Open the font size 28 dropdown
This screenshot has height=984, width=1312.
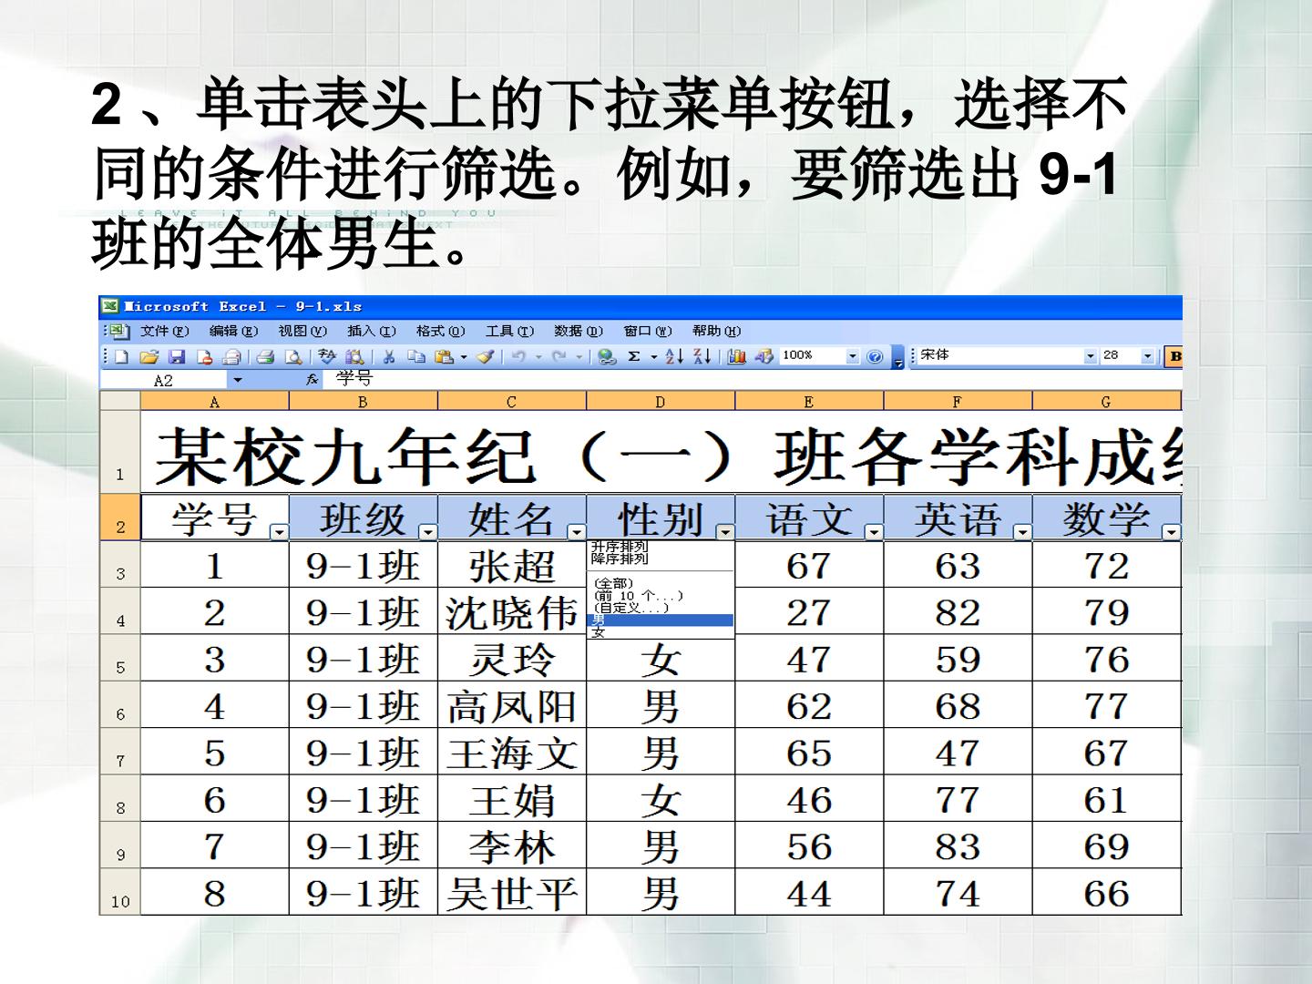click(1147, 356)
